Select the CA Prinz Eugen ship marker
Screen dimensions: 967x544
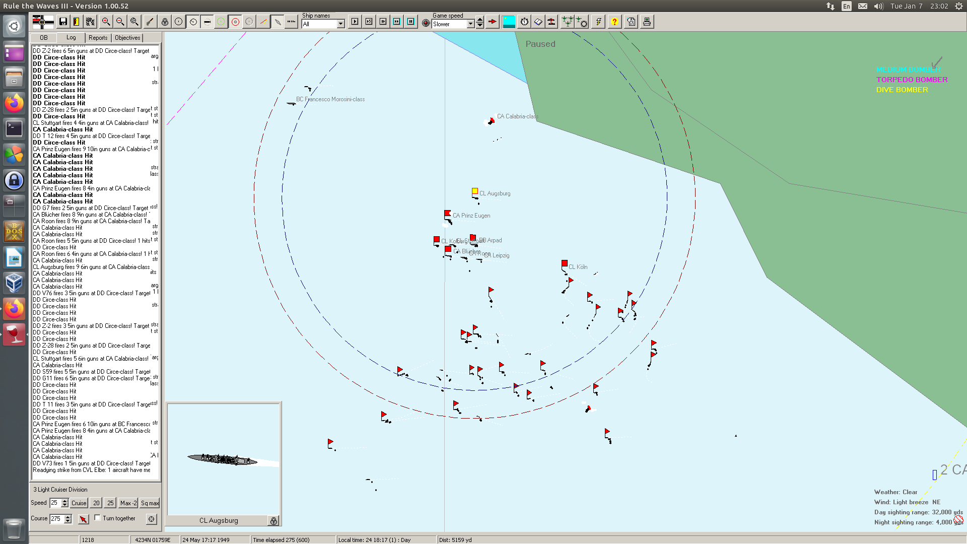(x=447, y=213)
